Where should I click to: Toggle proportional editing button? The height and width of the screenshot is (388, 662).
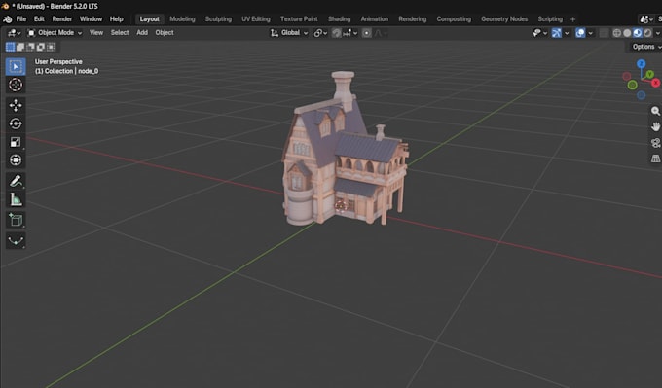coord(366,33)
